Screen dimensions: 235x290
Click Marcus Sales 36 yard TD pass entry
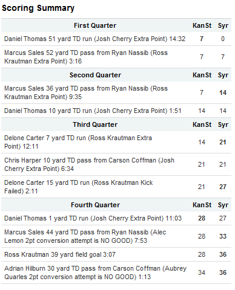point(116,92)
